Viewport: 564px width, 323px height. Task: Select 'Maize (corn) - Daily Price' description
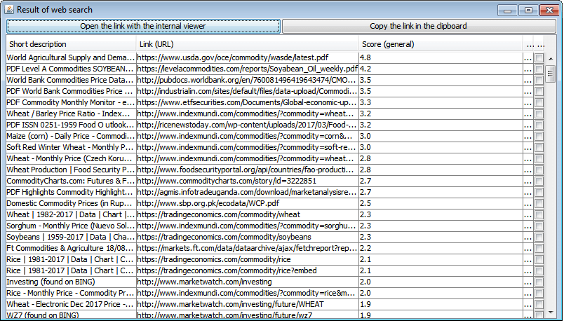(70, 136)
